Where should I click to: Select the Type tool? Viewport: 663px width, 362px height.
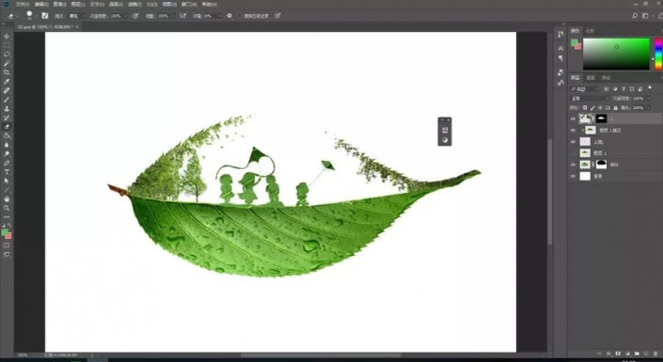pyautogui.click(x=7, y=172)
